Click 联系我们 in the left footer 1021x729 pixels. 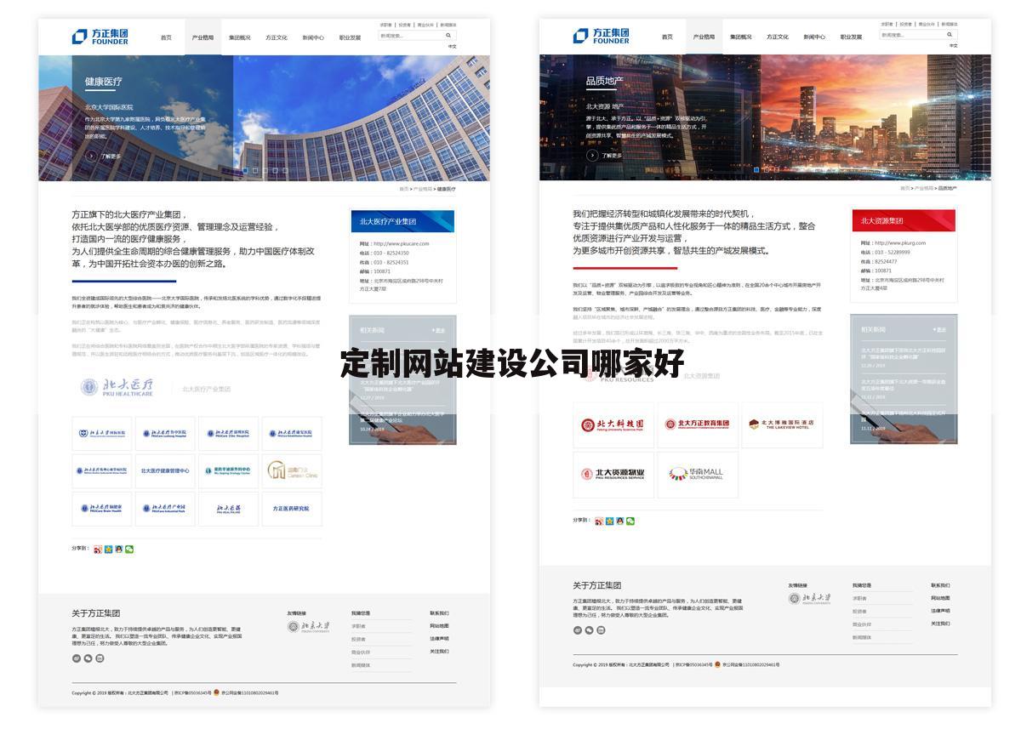pyautogui.click(x=439, y=613)
